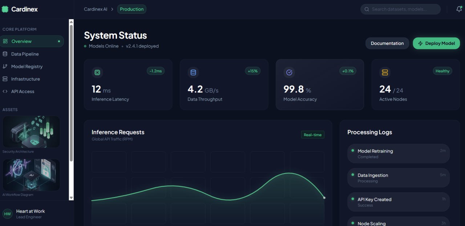
Task: Click the Data Throughput card label
Action: pyautogui.click(x=205, y=99)
